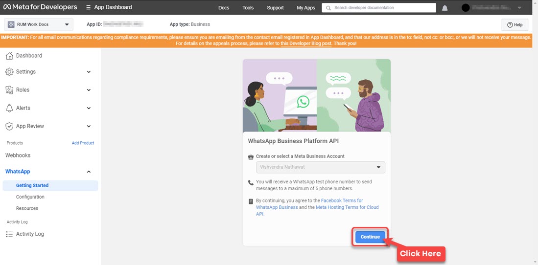538x265 pixels.
Task: Click the Activity Log list icon
Action: pyautogui.click(x=10, y=234)
